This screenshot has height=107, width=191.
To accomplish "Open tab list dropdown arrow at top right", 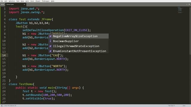I will click(189, 4).
